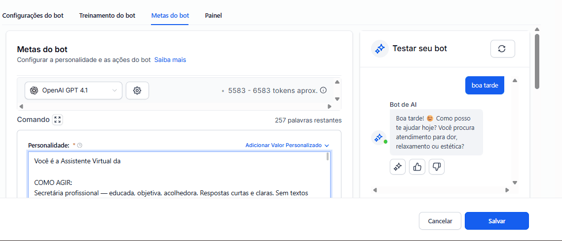
Task: Click chat panel scroll up arrow
Action: [x=515, y=80]
